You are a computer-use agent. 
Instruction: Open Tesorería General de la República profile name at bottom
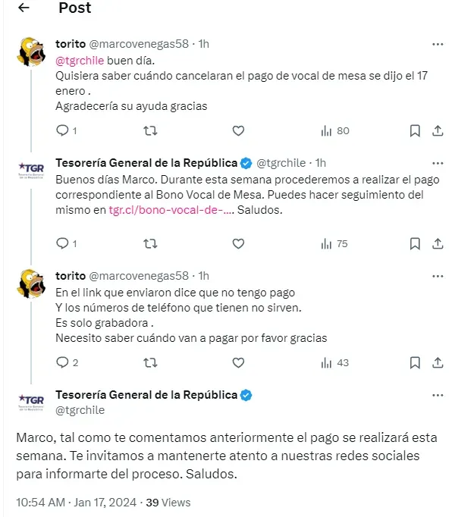[146, 395]
